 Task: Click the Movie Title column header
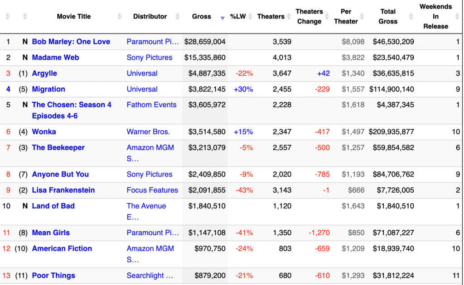[74, 17]
